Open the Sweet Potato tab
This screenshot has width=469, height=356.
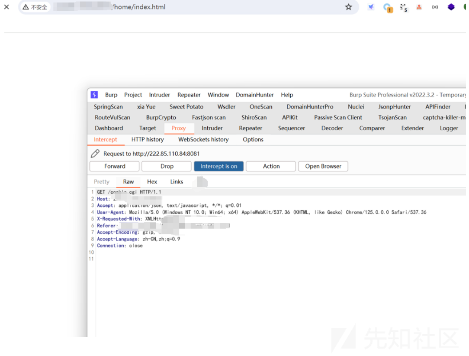[x=186, y=107]
